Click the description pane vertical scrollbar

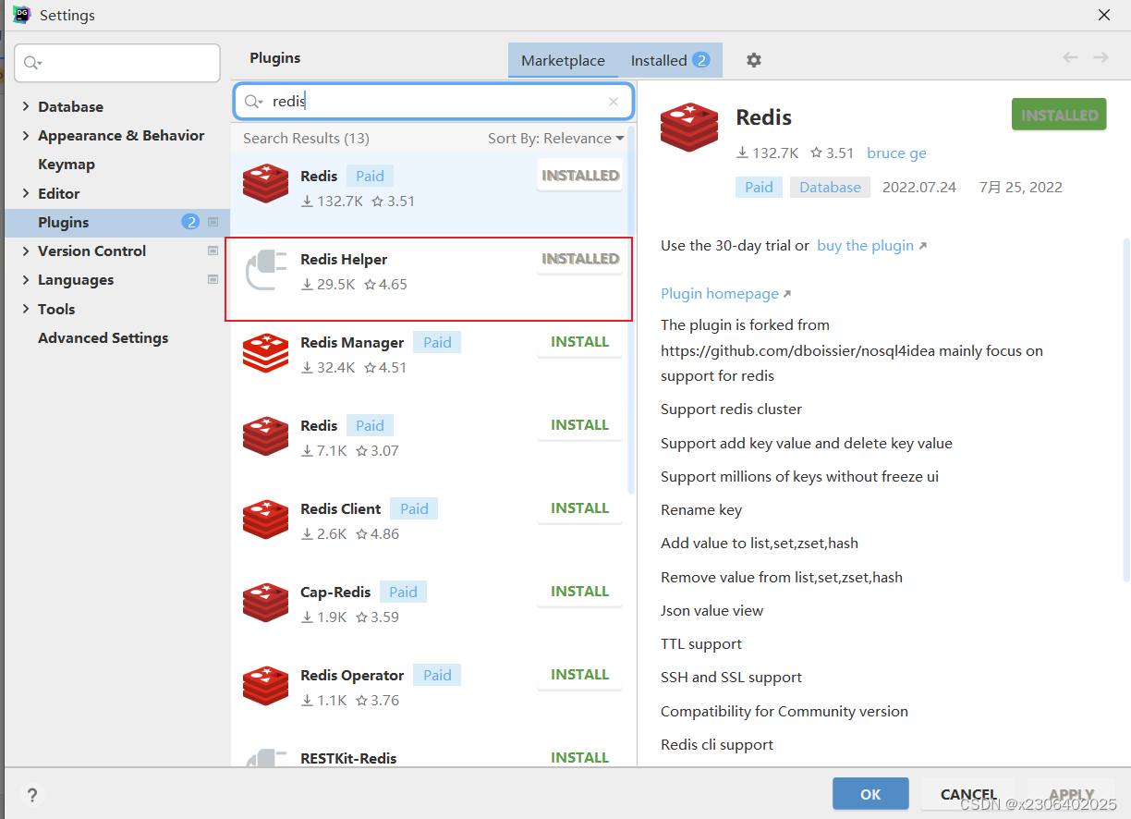click(x=1125, y=409)
